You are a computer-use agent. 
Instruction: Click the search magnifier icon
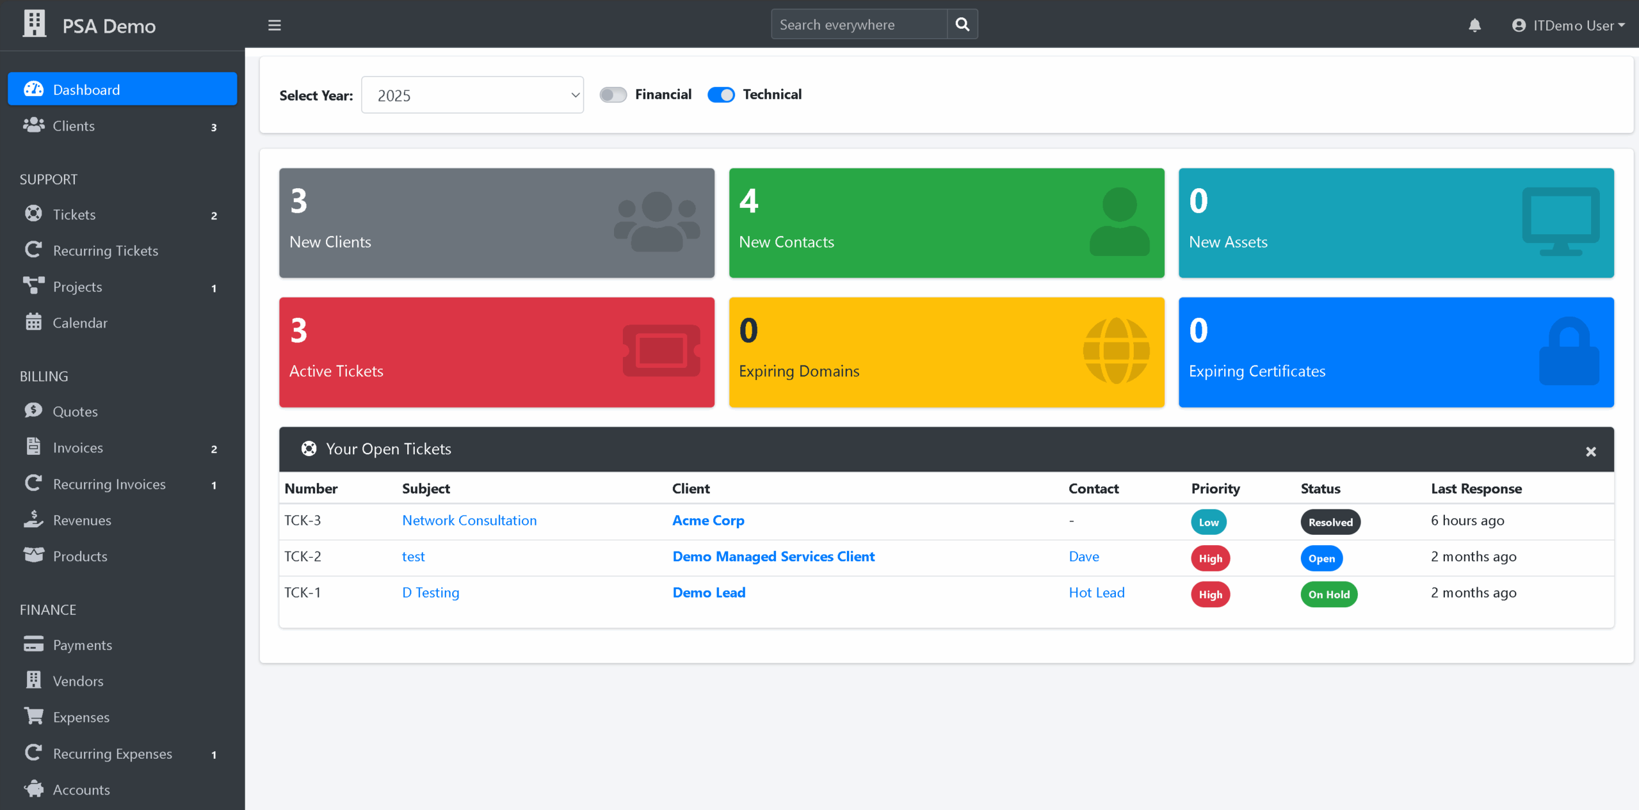962,24
